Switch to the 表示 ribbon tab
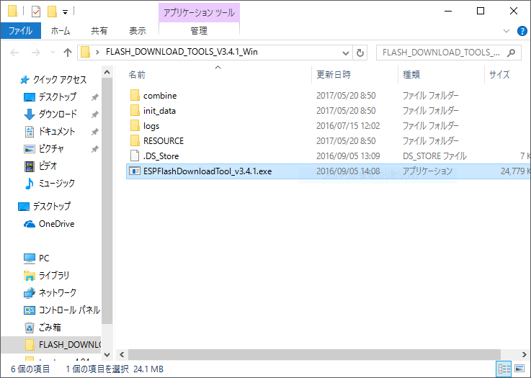The width and height of the screenshot is (531, 378). pos(138,31)
